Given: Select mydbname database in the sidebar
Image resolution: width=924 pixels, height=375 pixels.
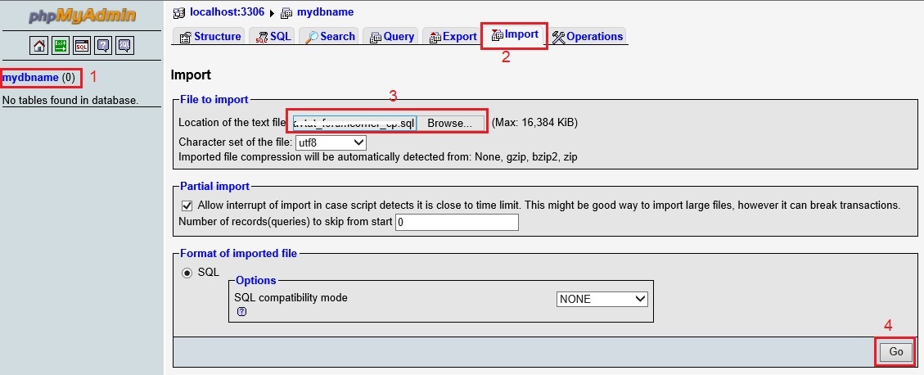Looking at the screenshot, I should (30, 77).
